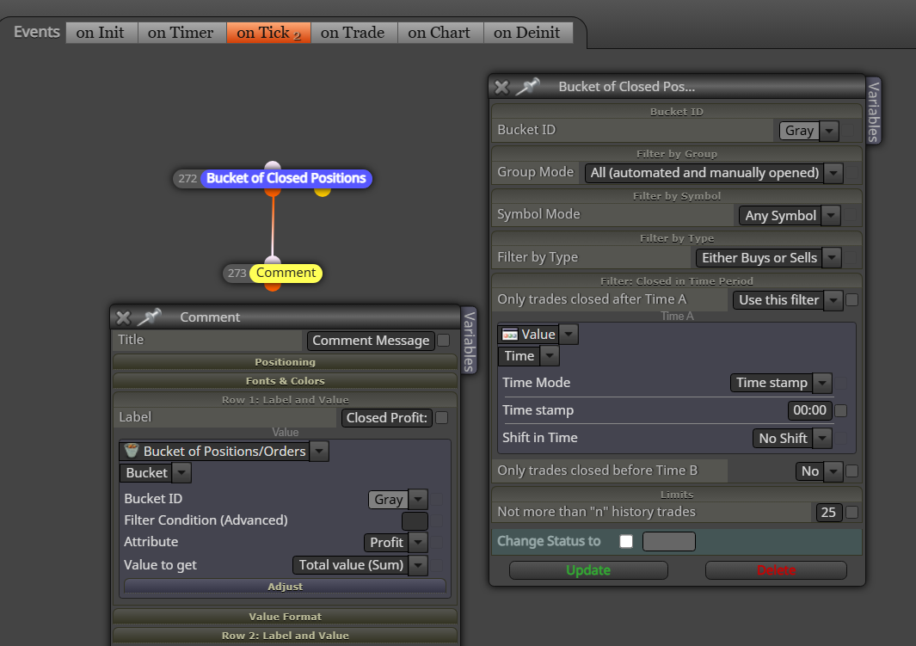Toggle checkbox next to Closed Profit label
Image resolution: width=916 pixels, height=646 pixels.
click(x=442, y=418)
